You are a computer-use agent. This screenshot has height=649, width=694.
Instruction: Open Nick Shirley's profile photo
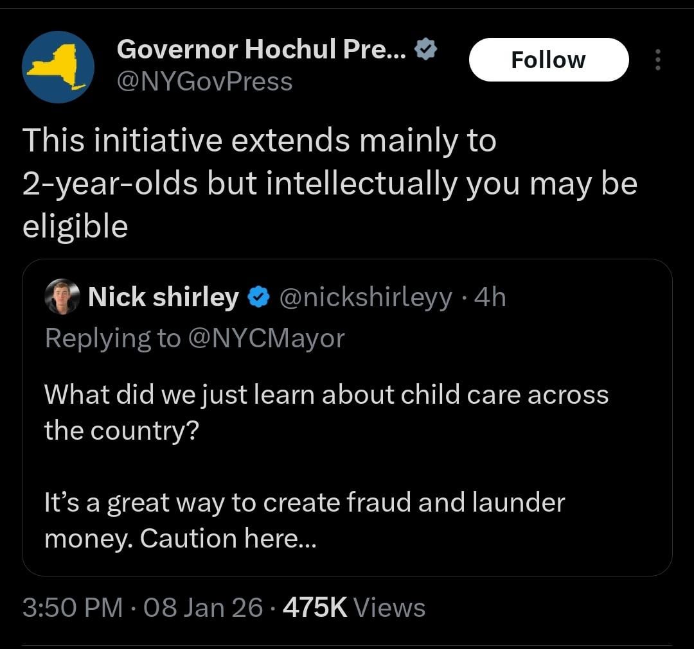tap(62, 297)
